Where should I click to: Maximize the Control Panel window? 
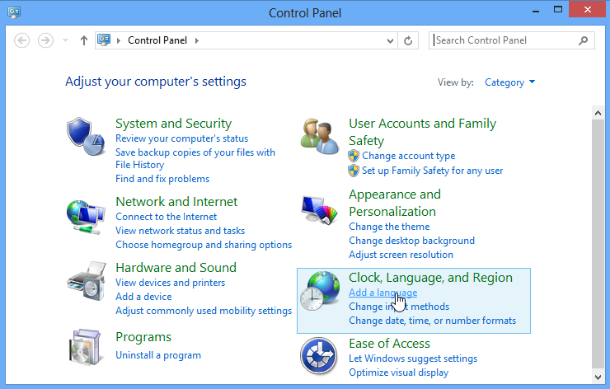click(x=558, y=10)
